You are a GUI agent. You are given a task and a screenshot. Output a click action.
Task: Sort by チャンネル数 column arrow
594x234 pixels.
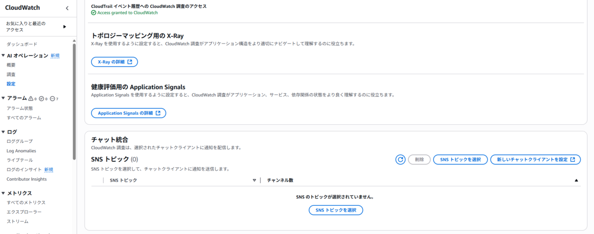(x=576, y=181)
